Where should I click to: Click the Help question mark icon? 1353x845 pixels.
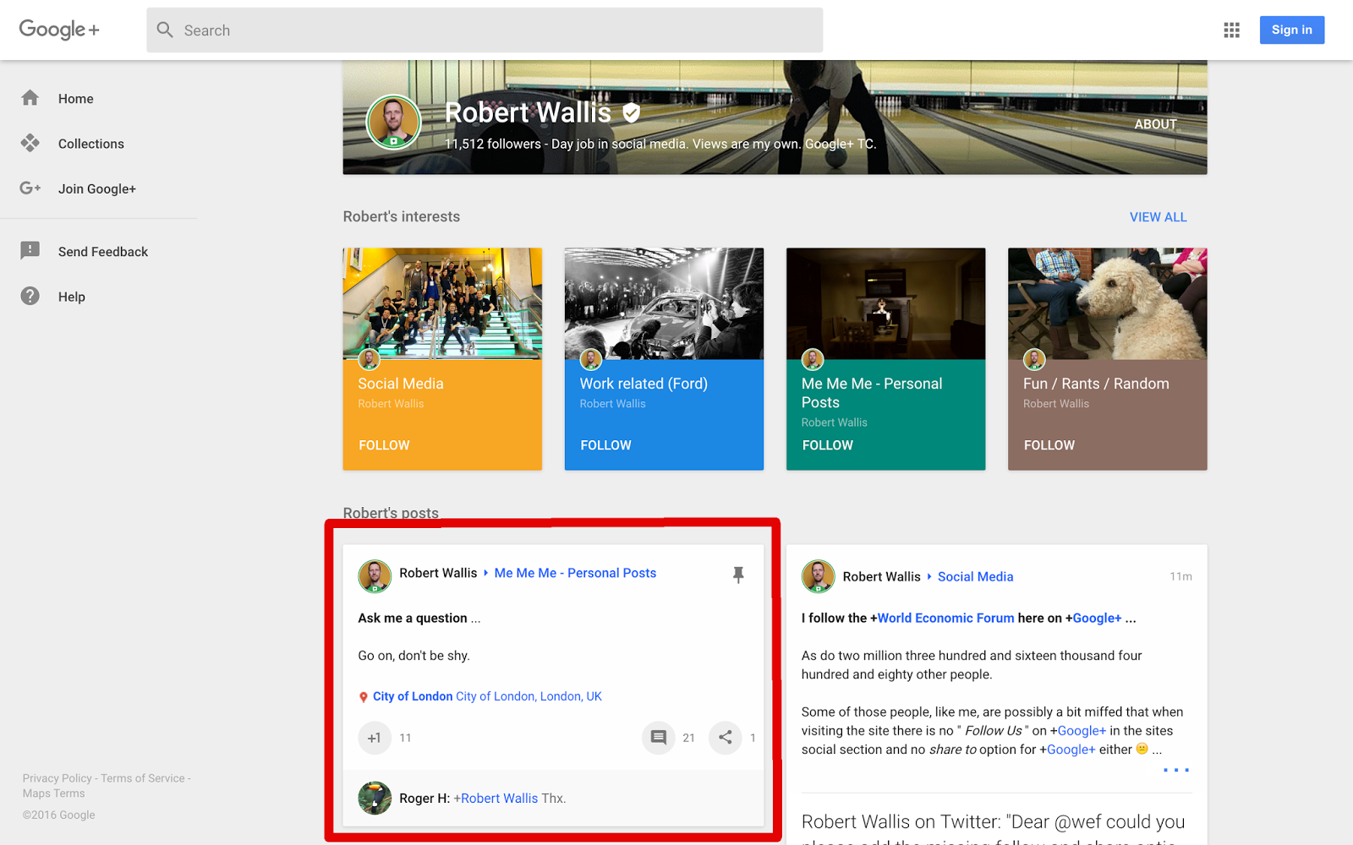click(x=30, y=296)
